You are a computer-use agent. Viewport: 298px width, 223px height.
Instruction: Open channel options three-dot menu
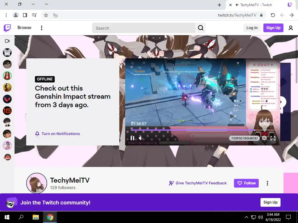(x=267, y=183)
